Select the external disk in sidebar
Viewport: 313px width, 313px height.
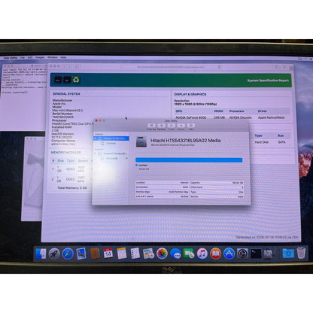(x=111, y=153)
